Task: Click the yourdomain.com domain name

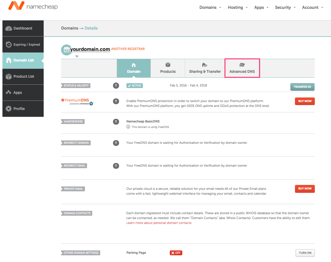Action: tap(90, 49)
